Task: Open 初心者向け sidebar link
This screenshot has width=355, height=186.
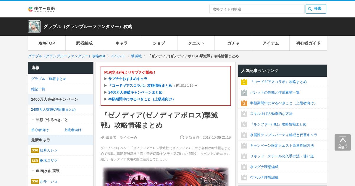Action: pos(40,130)
